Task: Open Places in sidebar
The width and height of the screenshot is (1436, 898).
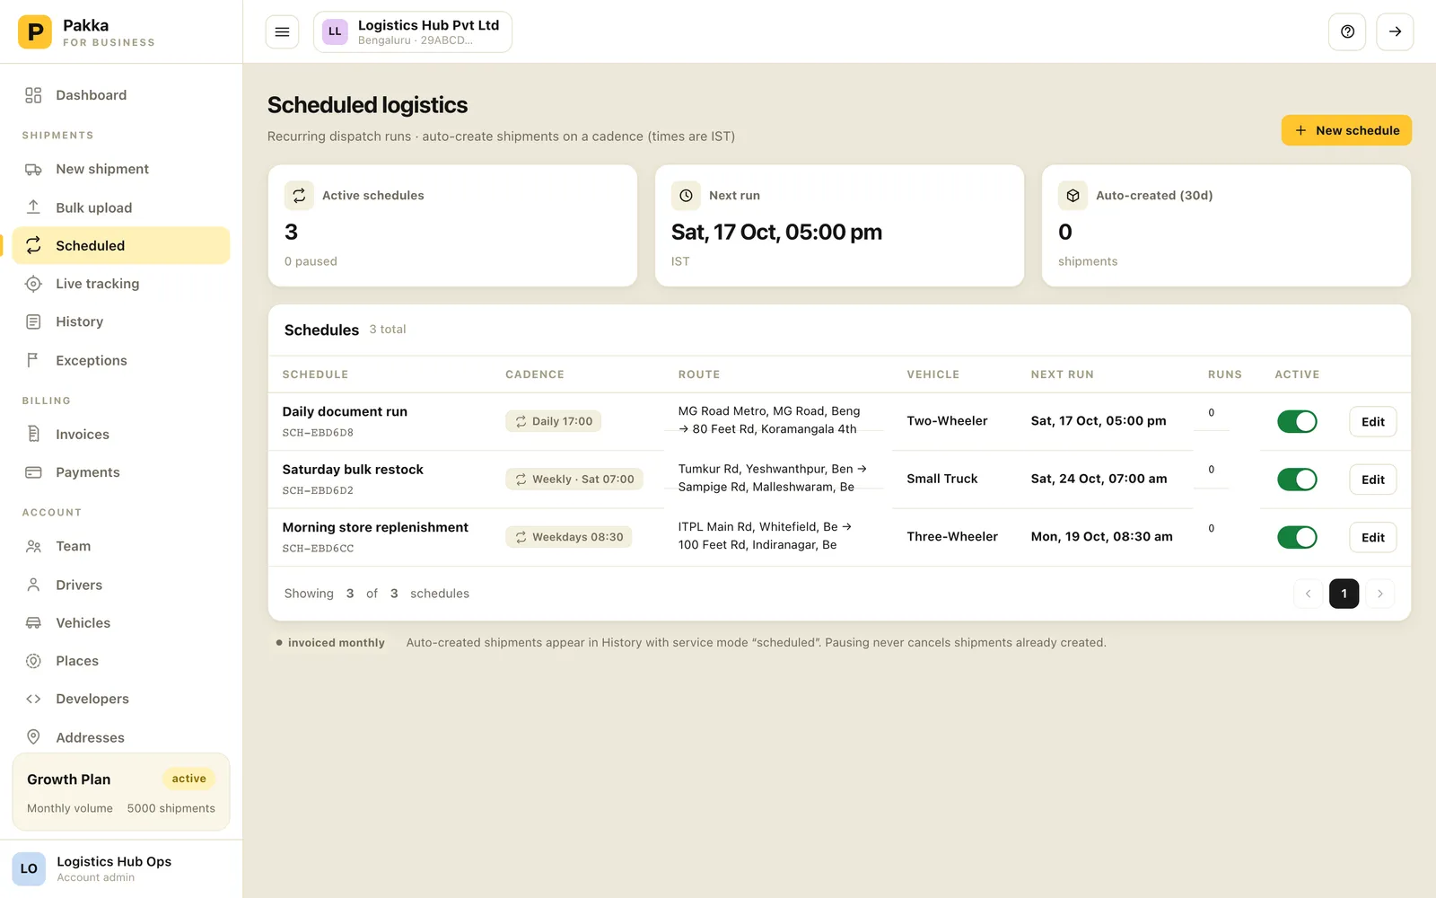Action: 121,661
